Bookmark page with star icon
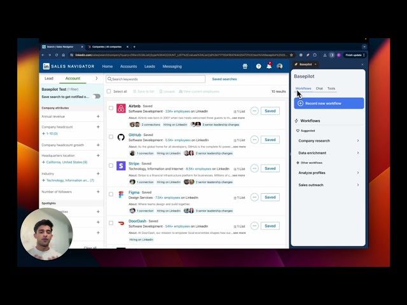The width and height of the screenshot is (407, 305). (291, 55)
